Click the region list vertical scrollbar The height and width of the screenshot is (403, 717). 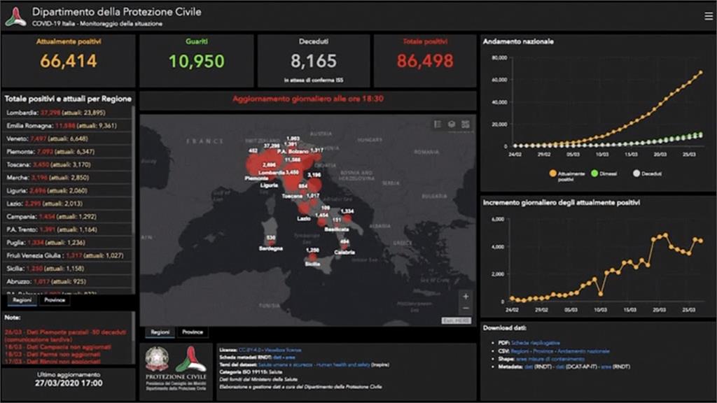tap(134, 199)
